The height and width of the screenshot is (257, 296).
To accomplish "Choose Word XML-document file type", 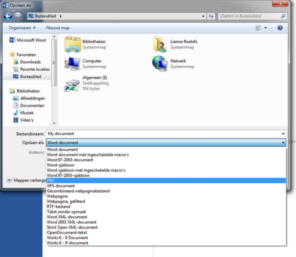I will click(166, 217).
